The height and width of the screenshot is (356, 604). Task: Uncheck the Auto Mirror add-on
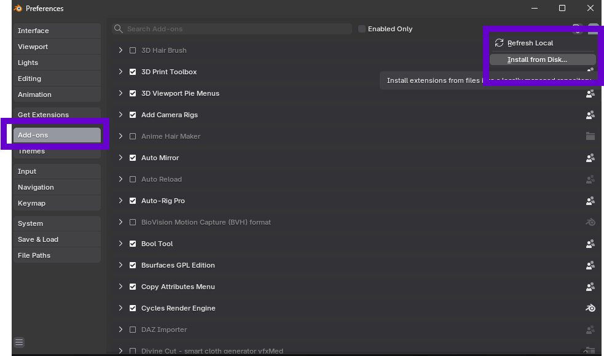133,158
